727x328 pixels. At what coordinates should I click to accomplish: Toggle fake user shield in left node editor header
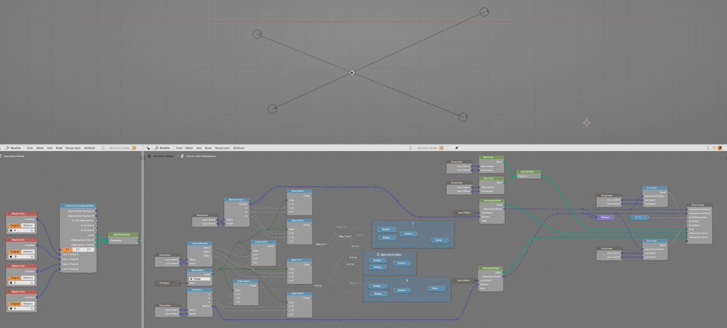coord(134,148)
